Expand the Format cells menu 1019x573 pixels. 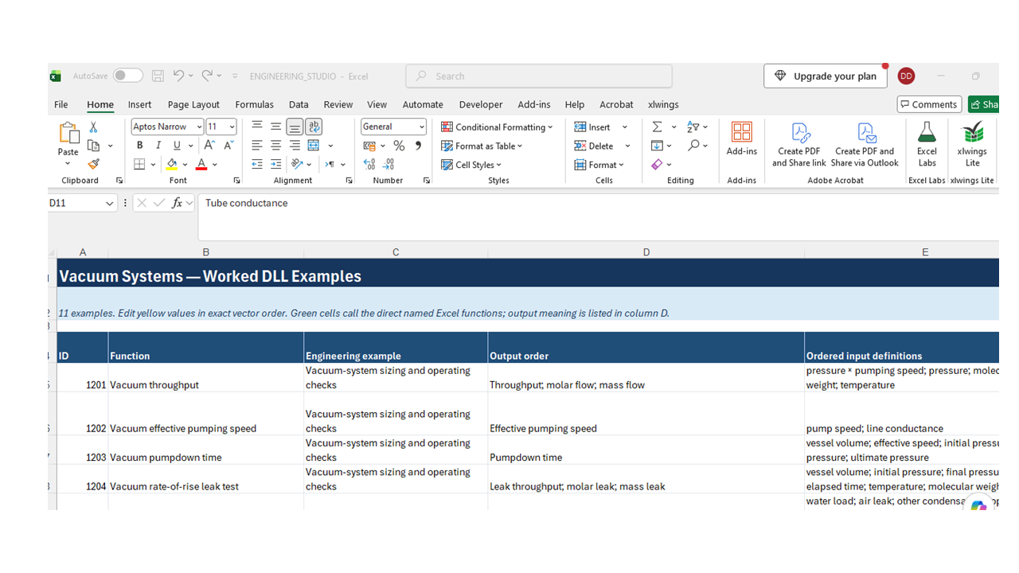tap(599, 165)
